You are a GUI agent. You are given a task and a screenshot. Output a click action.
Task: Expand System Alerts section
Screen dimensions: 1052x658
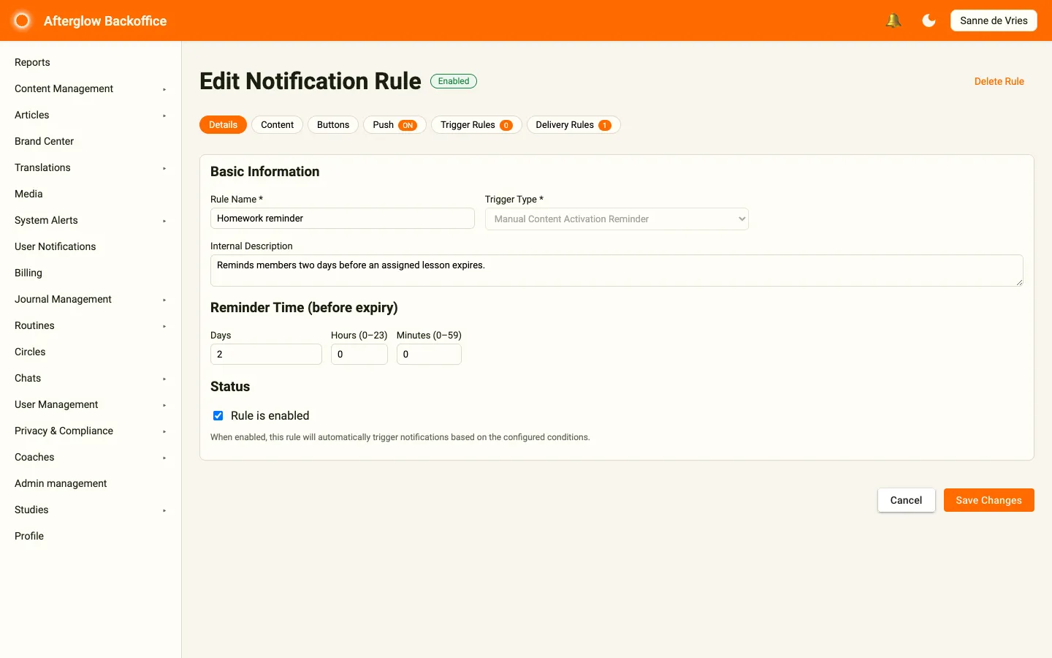click(x=91, y=220)
